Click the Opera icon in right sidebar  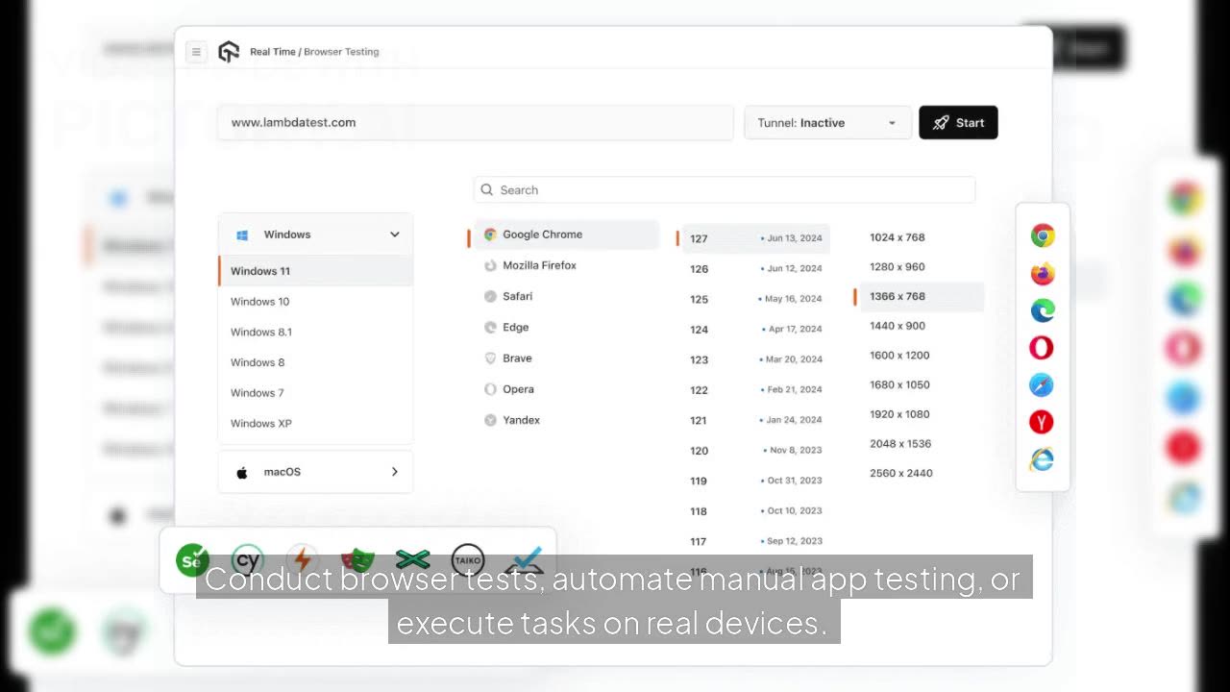[x=1042, y=348]
